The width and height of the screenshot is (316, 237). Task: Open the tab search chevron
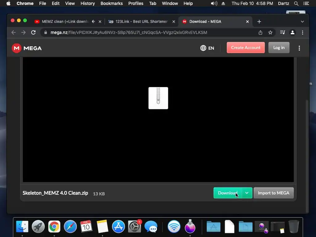point(302,22)
